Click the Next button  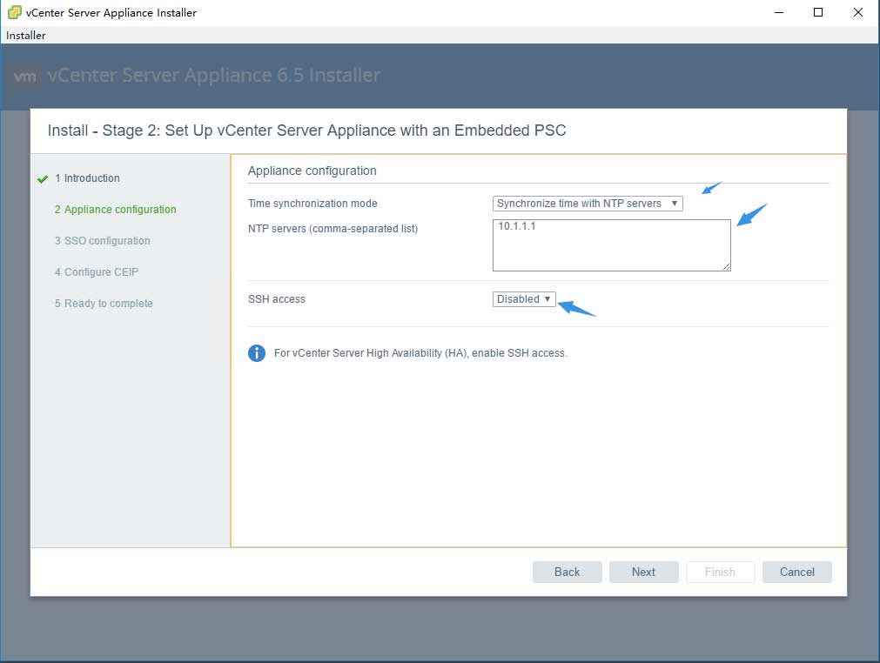tap(644, 572)
